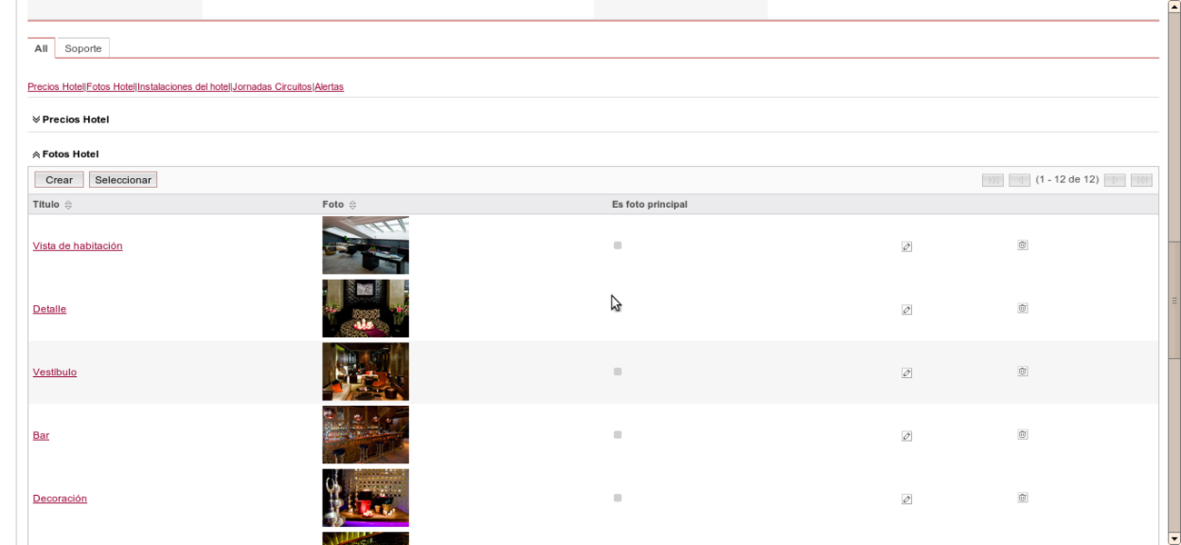Go to first page of Fotos Hotel list
This screenshot has width=1181, height=545.
point(992,180)
